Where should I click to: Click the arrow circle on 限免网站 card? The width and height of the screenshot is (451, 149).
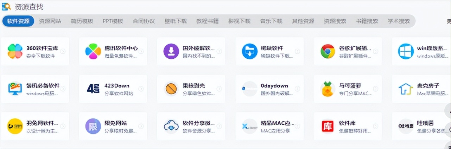point(141,126)
